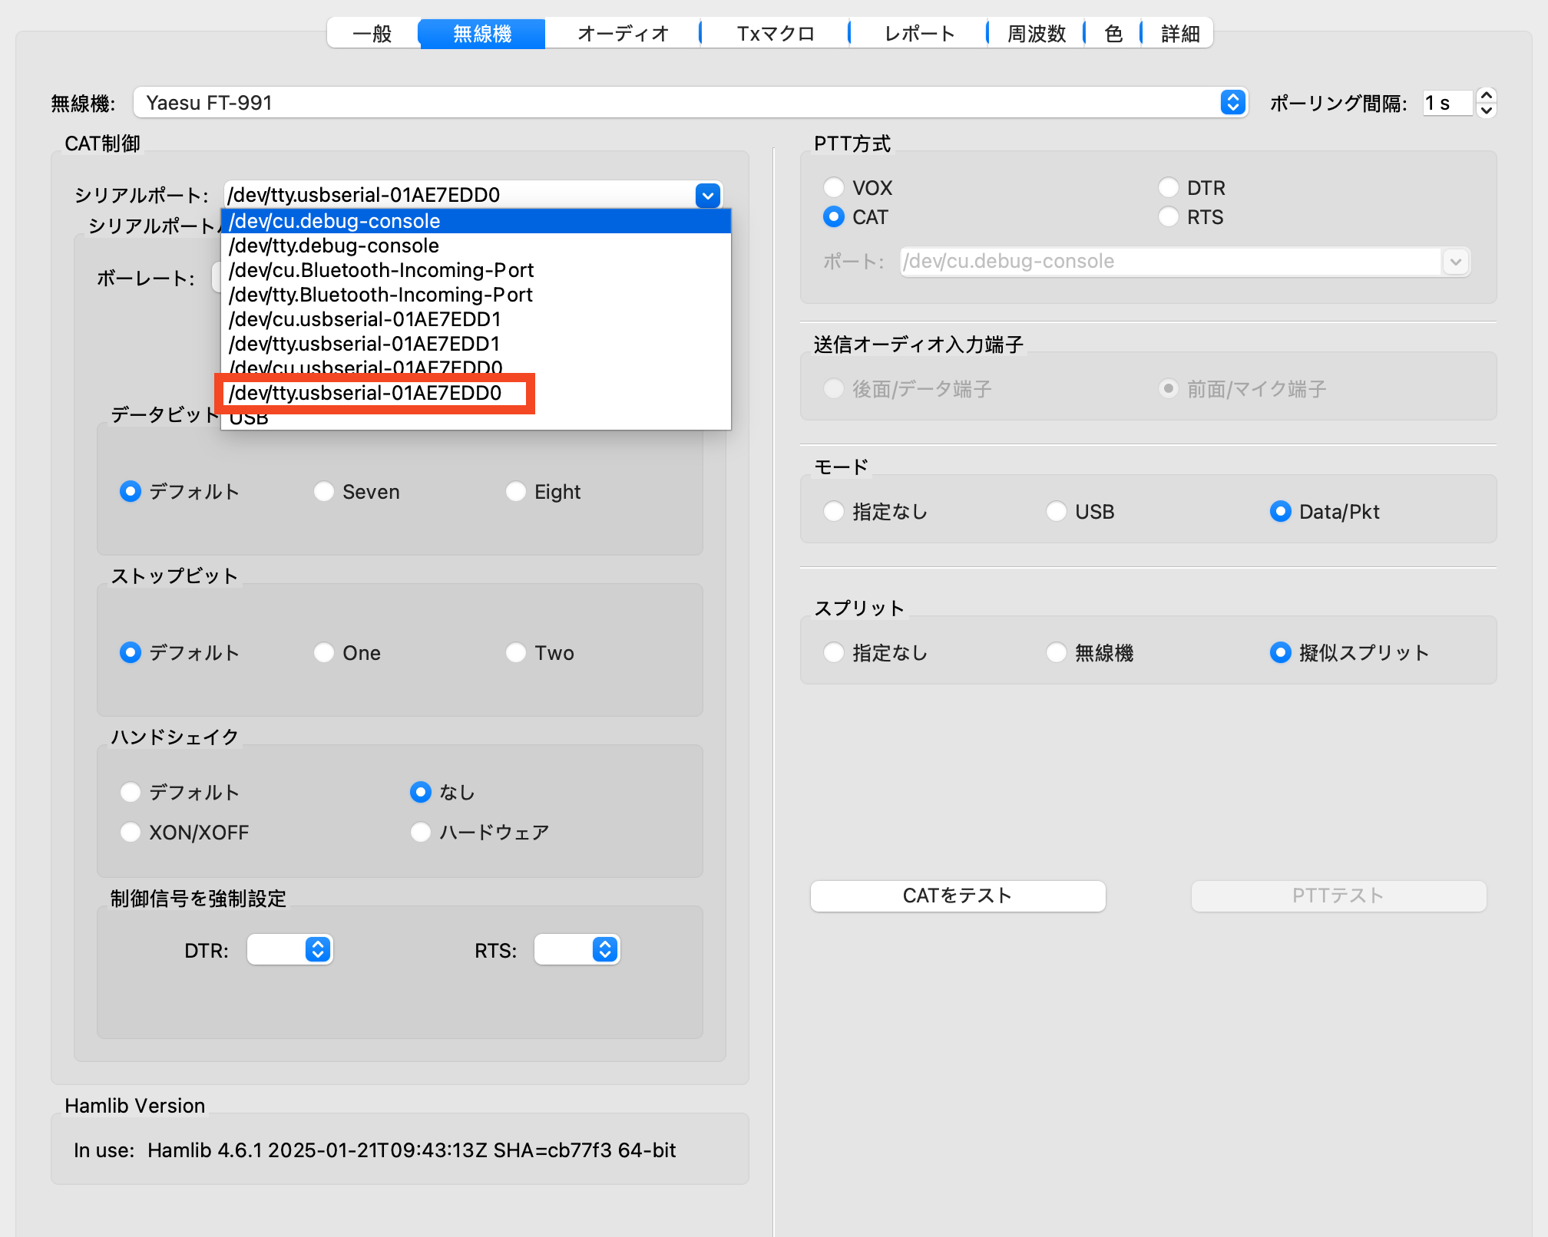Open the DTR force setting dropdown
The height and width of the screenshot is (1237, 1548).
pos(317,950)
